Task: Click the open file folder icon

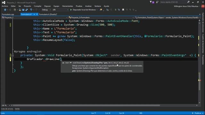Action: tap(20, 10)
